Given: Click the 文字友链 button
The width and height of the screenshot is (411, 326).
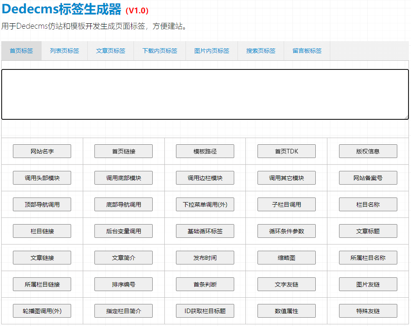Looking at the screenshot, I should (x=287, y=284).
